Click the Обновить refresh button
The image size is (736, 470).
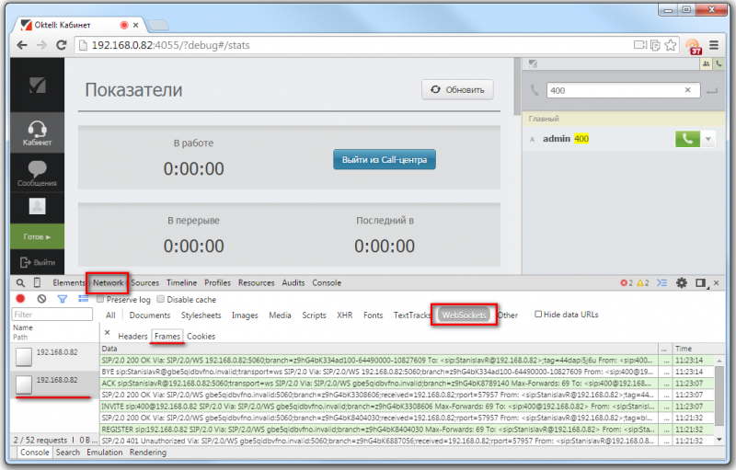(457, 89)
